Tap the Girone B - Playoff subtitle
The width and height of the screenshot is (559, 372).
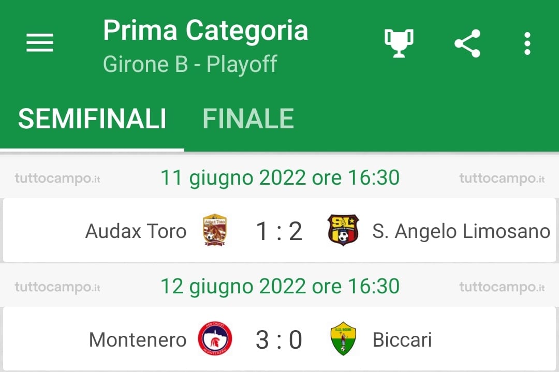pyautogui.click(x=190, y=64)
